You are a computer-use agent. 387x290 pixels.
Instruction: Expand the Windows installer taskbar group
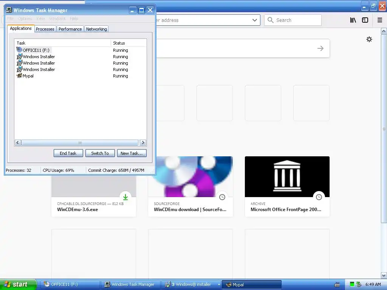(x=192, y=284)
